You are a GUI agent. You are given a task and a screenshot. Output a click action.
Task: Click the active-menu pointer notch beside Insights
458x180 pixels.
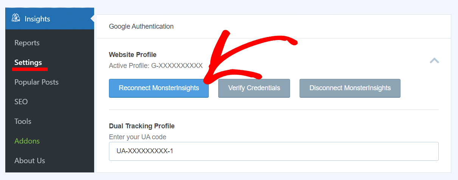point(92,18)
